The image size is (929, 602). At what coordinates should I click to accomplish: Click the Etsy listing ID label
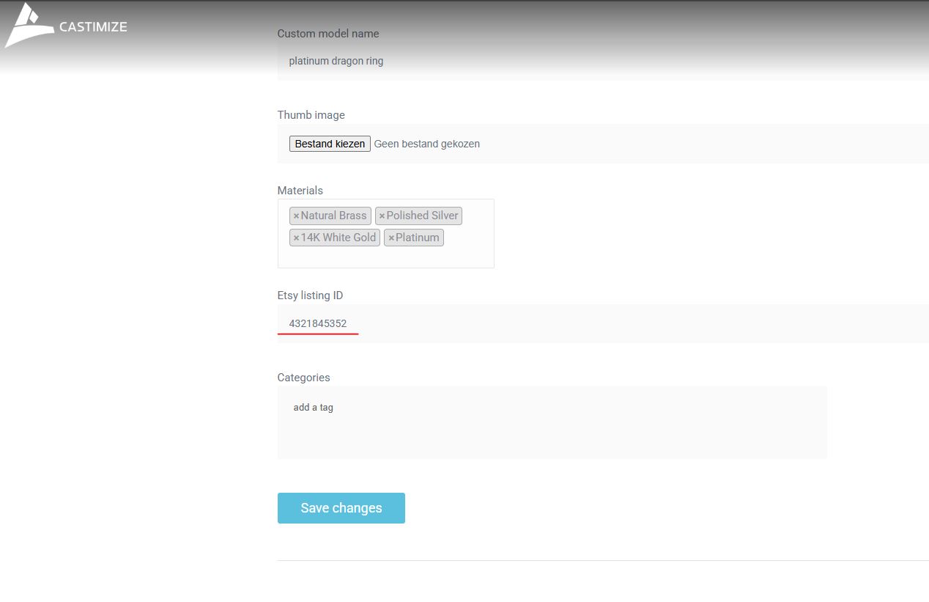[x=311, y=296]
